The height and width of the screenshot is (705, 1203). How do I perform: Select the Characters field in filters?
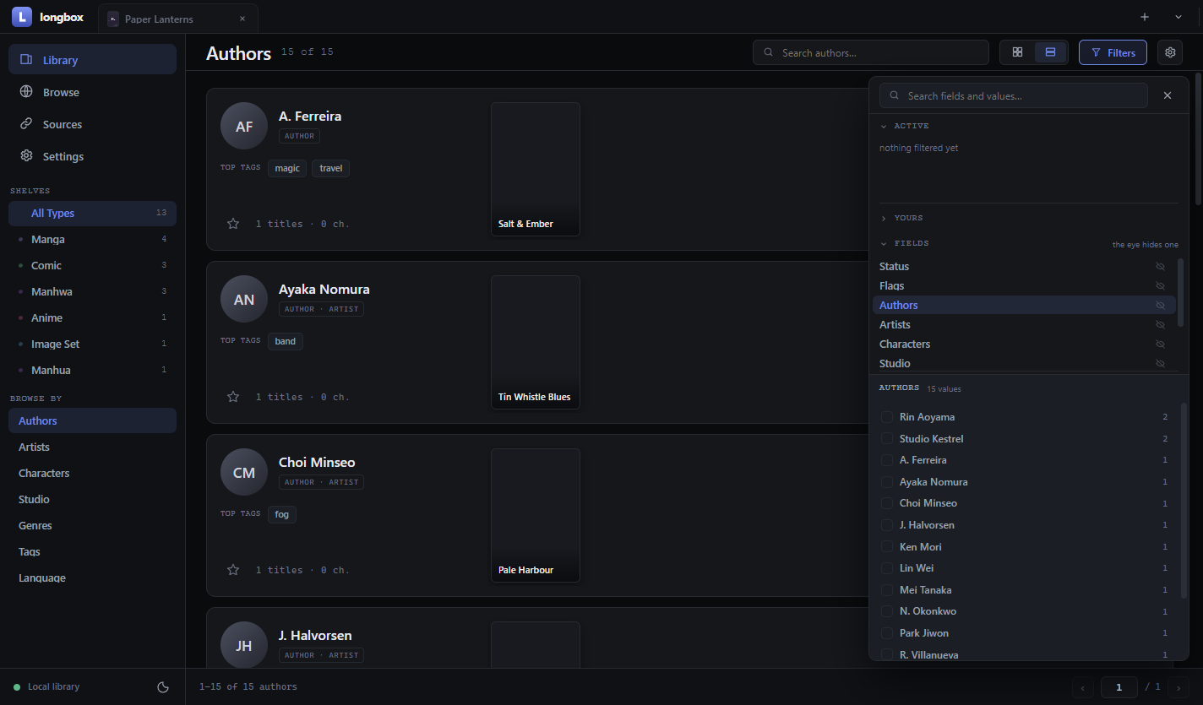[x=1024, y=344]
